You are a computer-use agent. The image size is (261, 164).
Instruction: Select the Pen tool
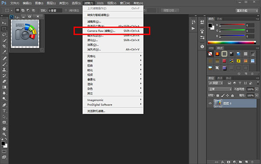pos(4,105)
